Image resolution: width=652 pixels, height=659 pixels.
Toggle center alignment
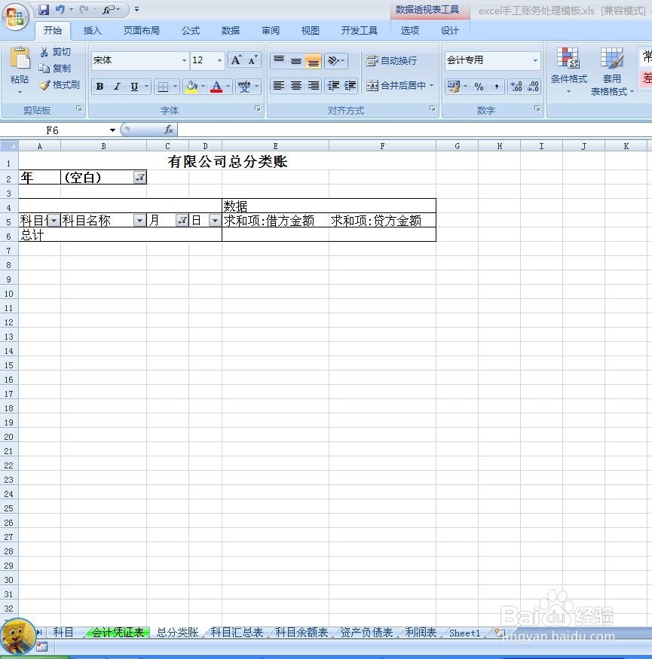coord(295,86)
